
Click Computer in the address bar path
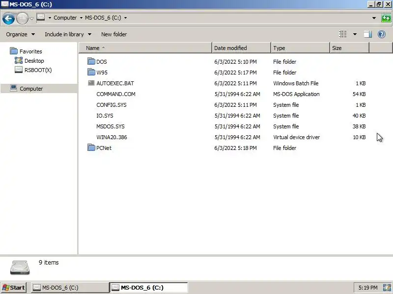click(65, 18)
